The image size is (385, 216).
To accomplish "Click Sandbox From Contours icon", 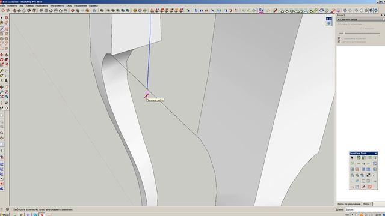I will click(152, 11).
